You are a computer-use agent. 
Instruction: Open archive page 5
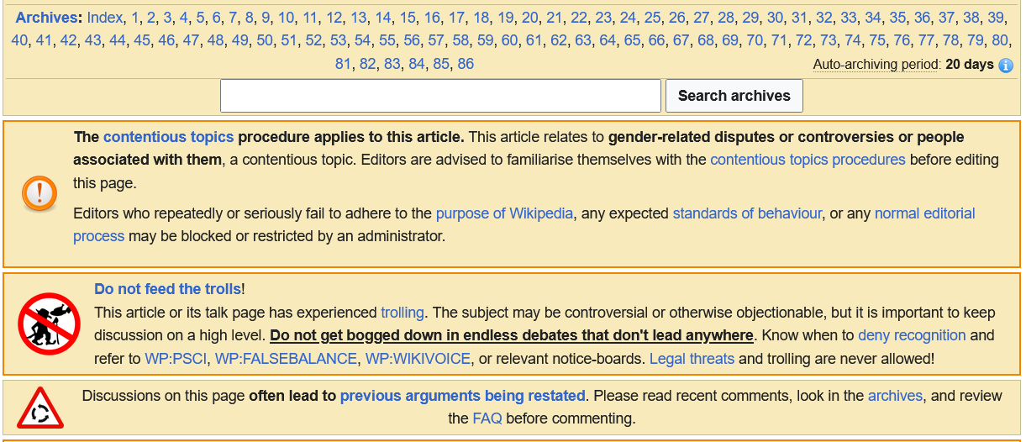(x=201, y=18)
